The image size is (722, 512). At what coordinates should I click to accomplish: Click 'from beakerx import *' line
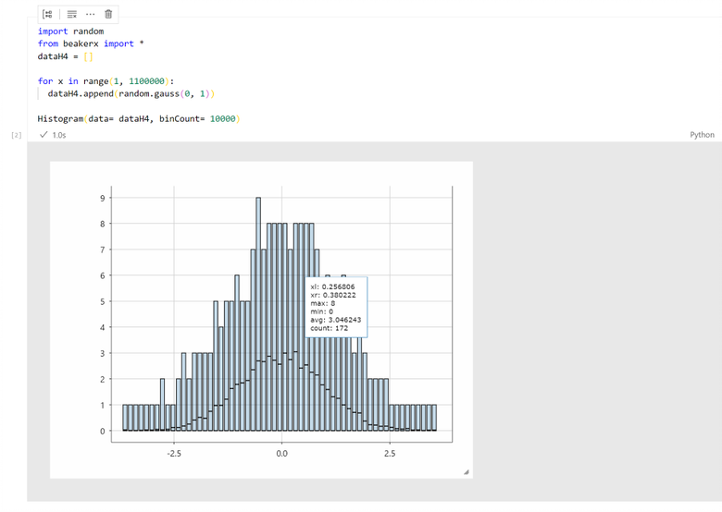click(91, 43)
